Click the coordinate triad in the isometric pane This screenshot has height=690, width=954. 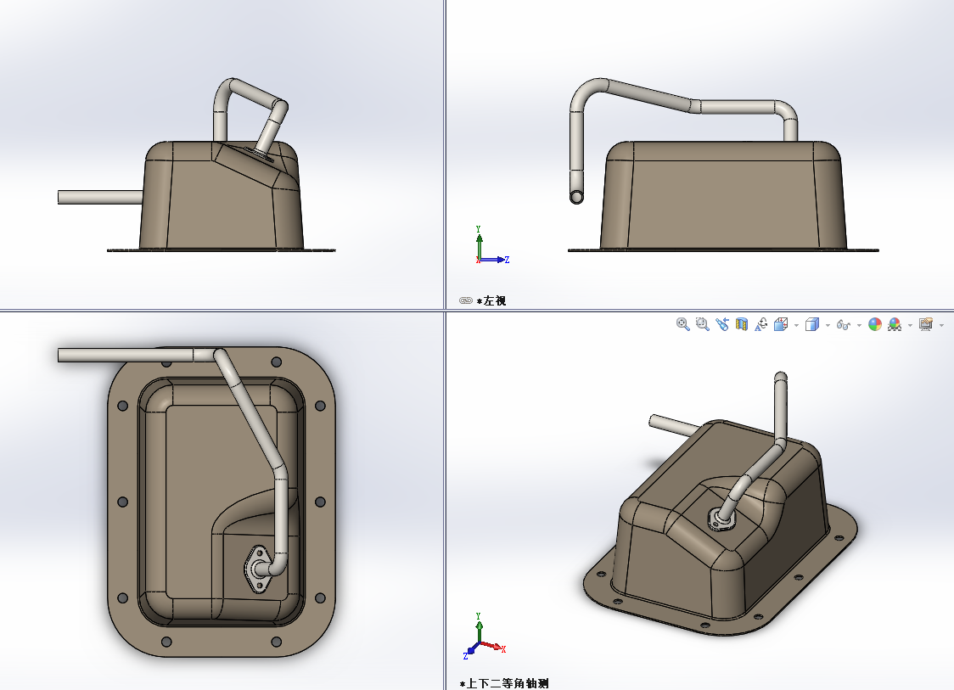[x=485, y=637]
